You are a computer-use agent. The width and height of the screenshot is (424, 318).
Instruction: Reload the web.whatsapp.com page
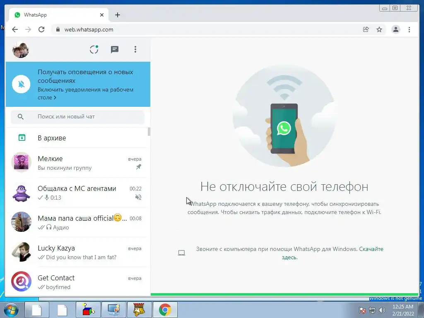(x=41, y=29)
